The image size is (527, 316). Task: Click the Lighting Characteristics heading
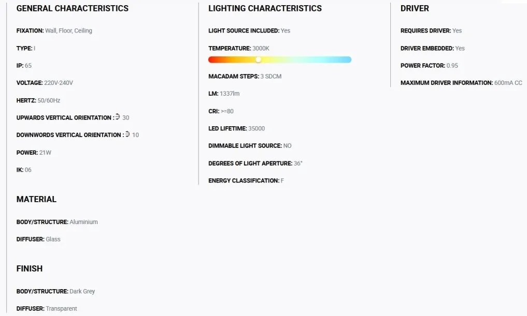coord(265,8)
